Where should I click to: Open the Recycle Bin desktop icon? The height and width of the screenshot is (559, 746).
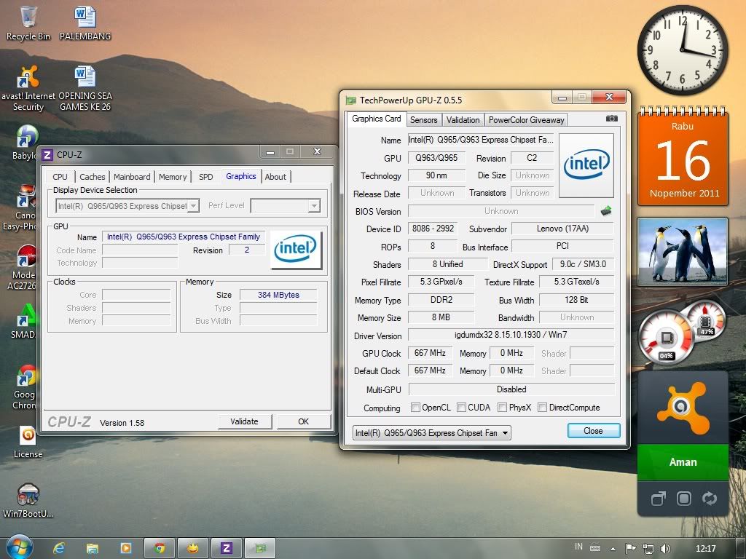tap(28, 23)
